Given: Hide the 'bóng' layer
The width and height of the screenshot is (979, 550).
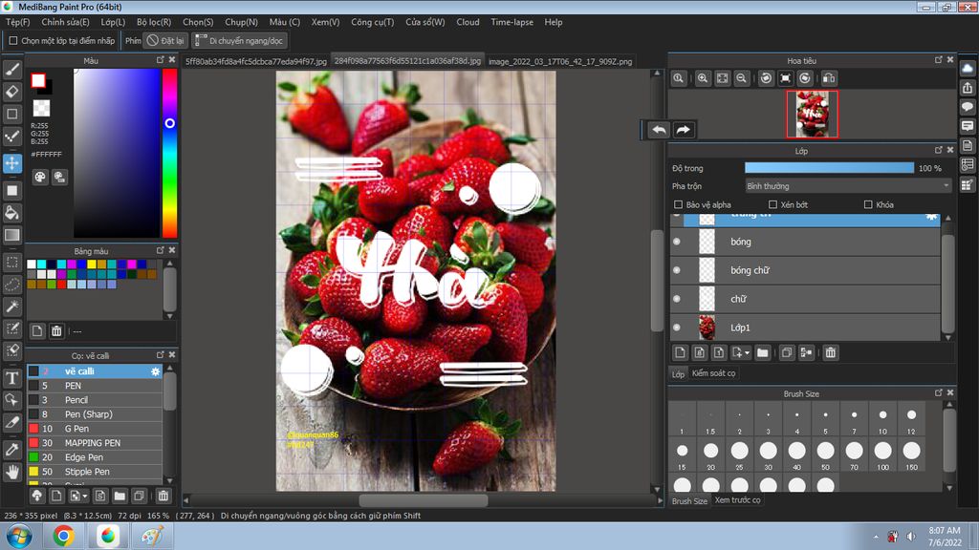Looking at the screenshot, I should coord(677,242).
